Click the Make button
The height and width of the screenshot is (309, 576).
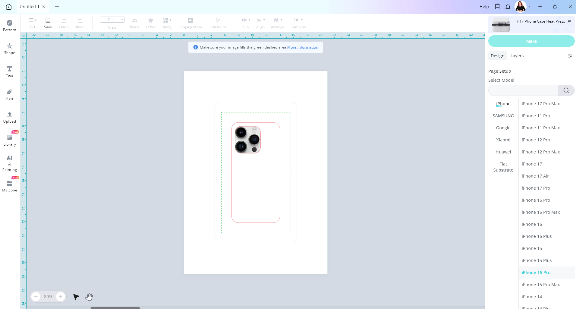tap(531, 41)
